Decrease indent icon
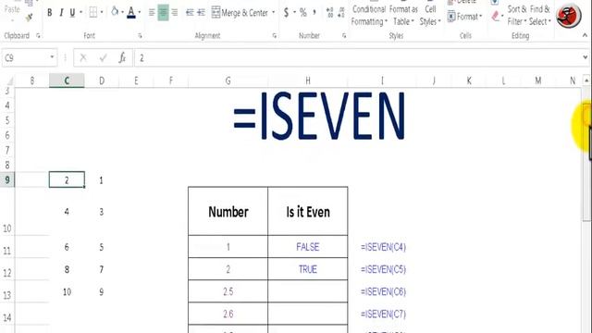The image size is (592, 333). [x=190, y=13]
